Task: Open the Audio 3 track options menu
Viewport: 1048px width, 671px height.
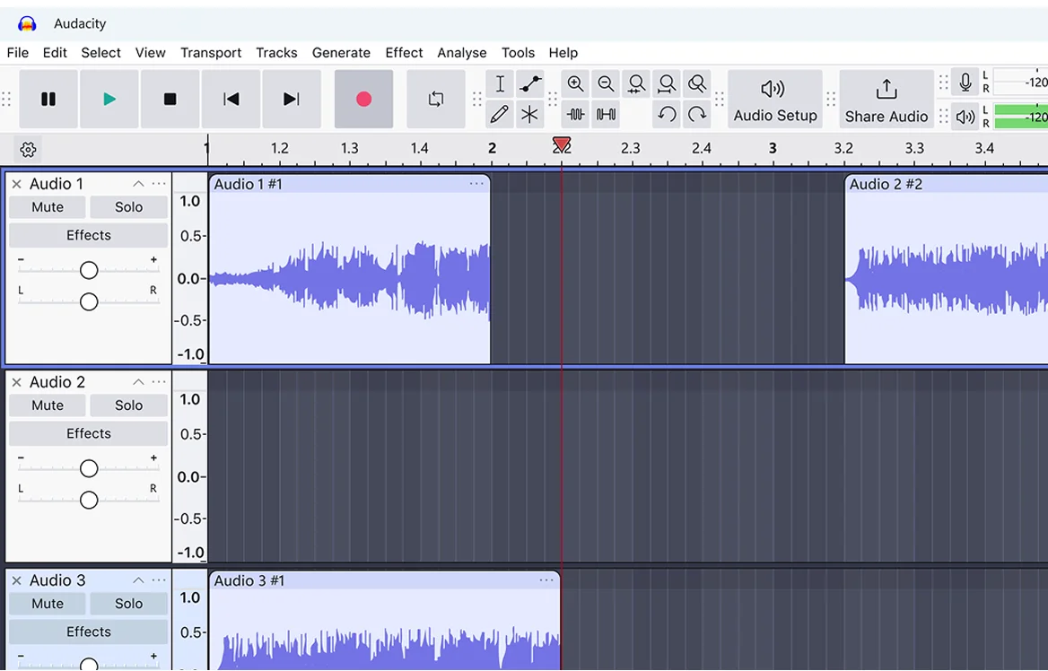Action: click(x=159, y=579)
